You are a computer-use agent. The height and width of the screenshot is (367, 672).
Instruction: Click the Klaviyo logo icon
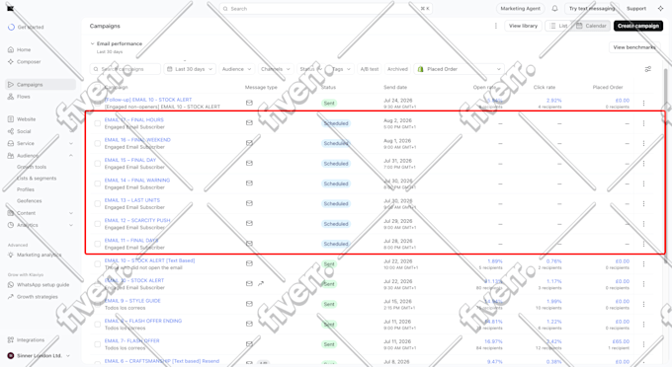tap(11, 9)
